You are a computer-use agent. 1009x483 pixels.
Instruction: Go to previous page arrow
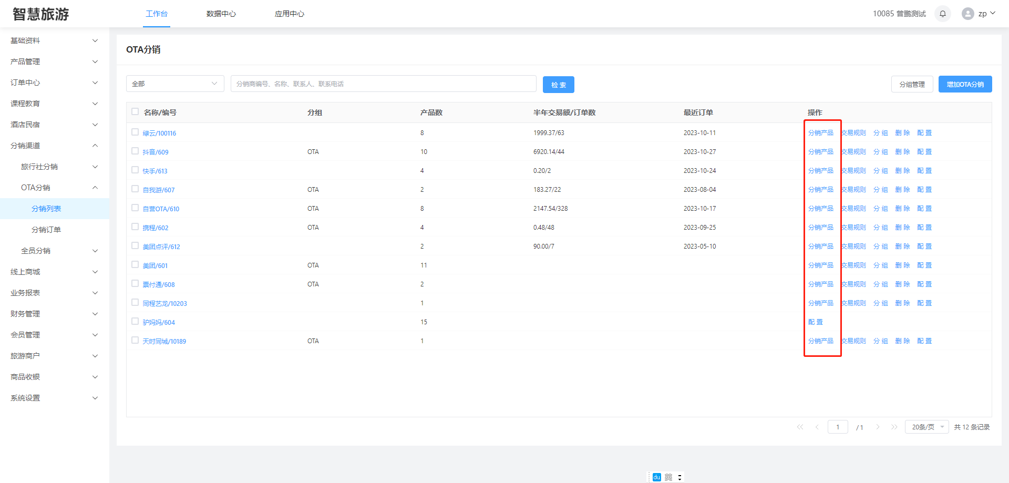[817, 427]
